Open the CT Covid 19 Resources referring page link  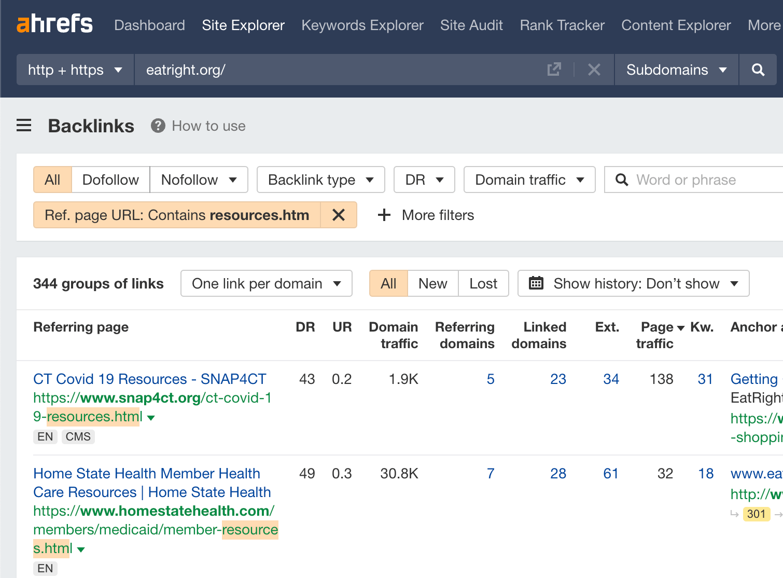pos(149,379)
